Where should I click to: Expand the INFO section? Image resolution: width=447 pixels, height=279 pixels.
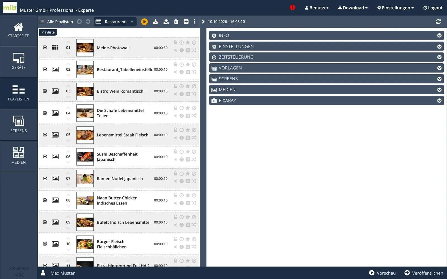pos(326,35)
